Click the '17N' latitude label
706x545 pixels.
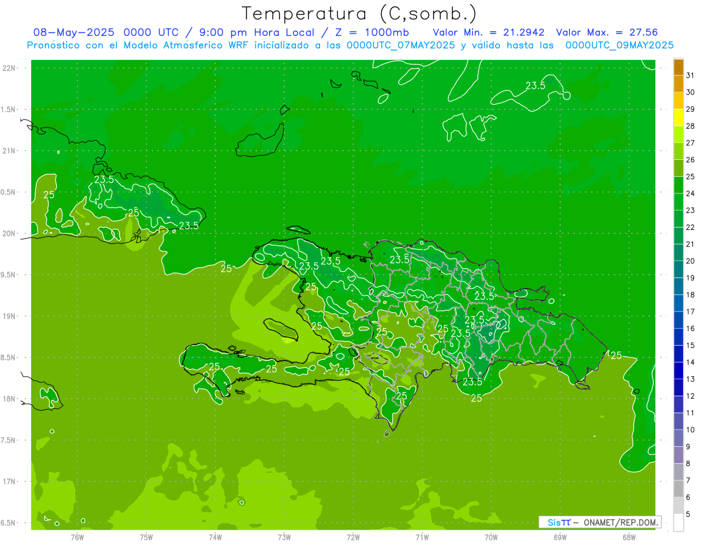point(9,482)
